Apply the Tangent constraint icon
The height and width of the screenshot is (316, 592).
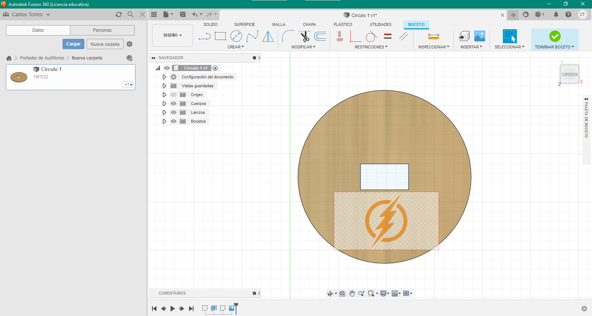point(371,36)
